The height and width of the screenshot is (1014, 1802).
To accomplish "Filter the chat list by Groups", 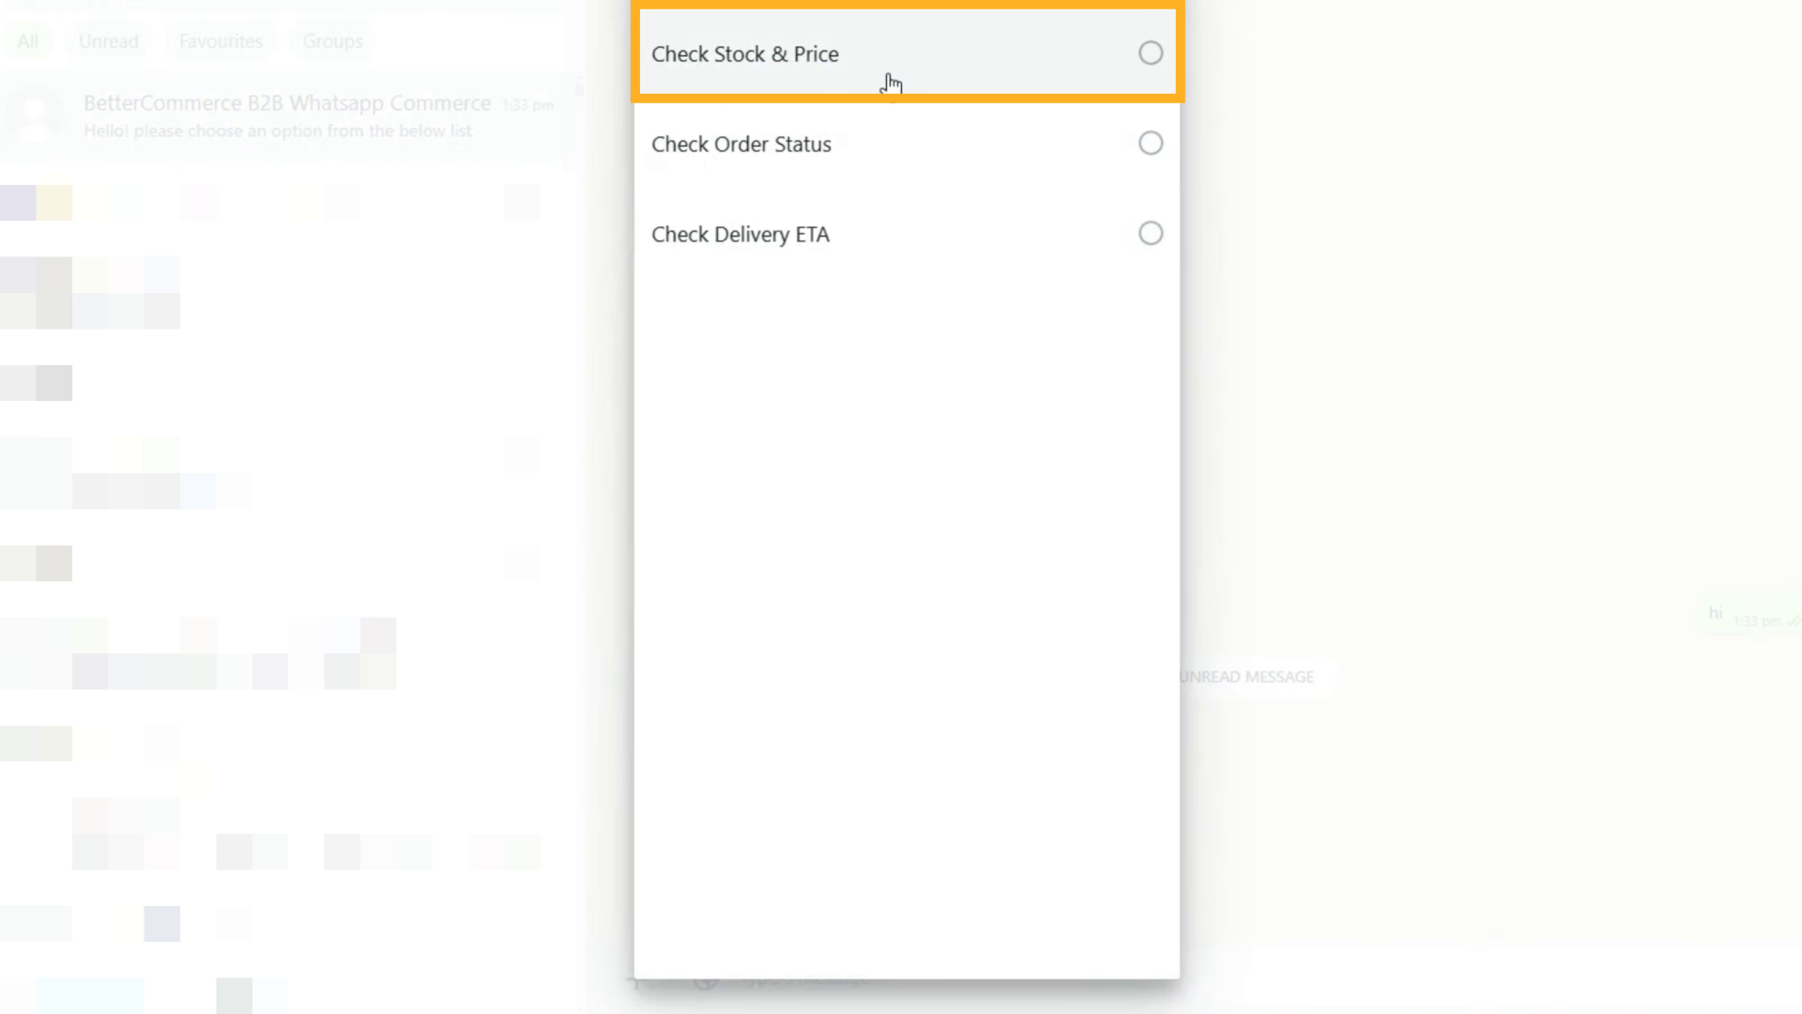I will point(332,41).
